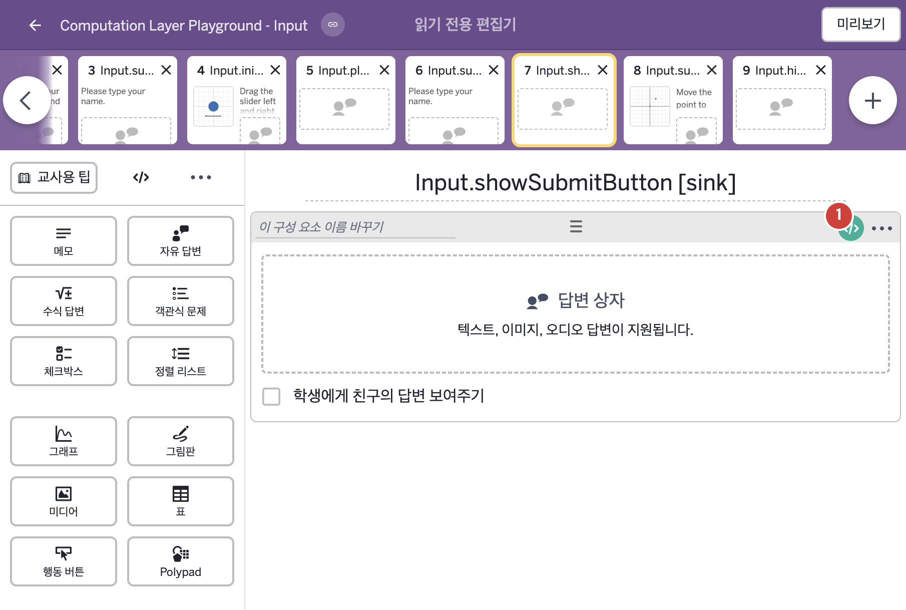
Task: Edit the slide title Input.showSubmitButton [sink]
Action: (576, 183)
